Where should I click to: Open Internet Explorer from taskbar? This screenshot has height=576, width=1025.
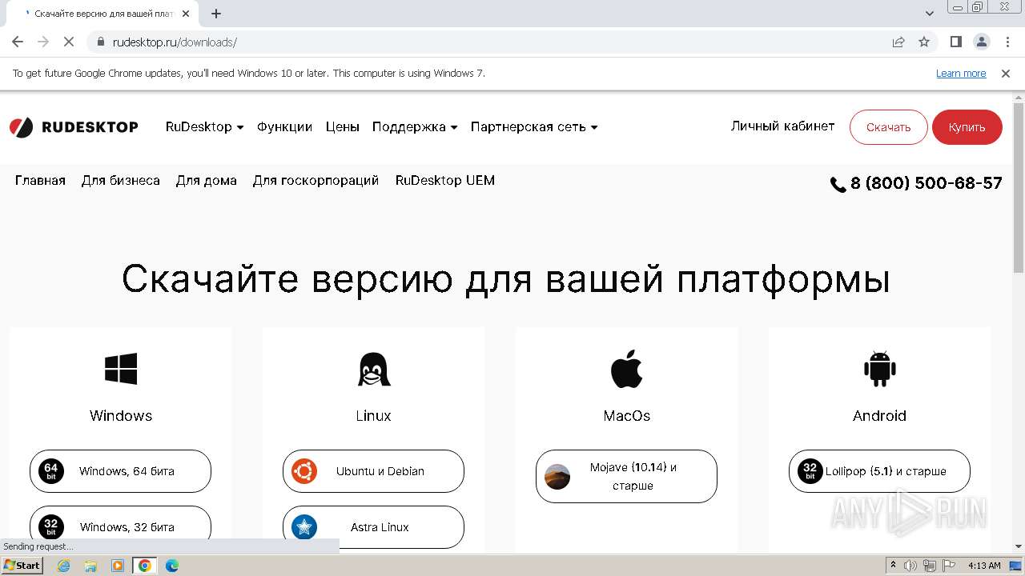point(63,566)
